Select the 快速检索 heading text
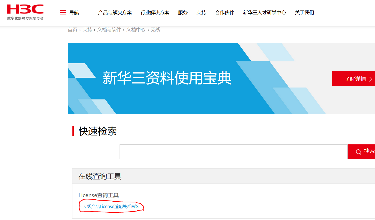Image resolution: width=375 pixels, height=220 pixels. (98, 131)
